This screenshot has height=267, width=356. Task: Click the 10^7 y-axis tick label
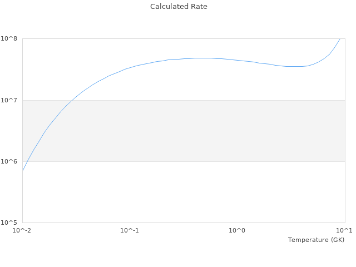pos(10,100)
